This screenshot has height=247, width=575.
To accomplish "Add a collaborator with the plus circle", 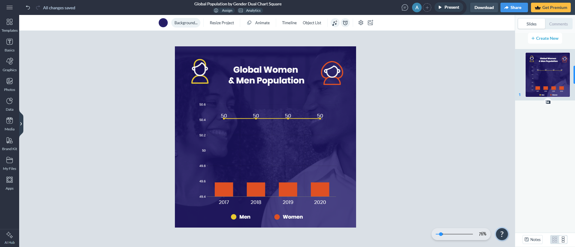I will [x=427, y=7].
